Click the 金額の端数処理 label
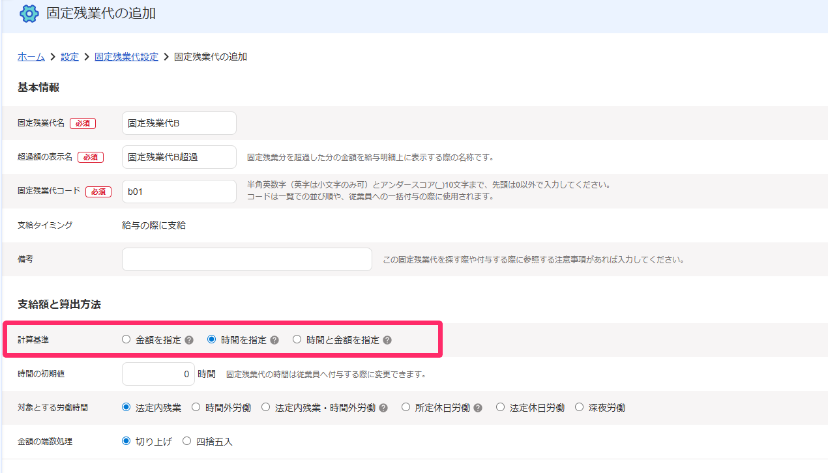828x473 pixels. click(45, 442)
